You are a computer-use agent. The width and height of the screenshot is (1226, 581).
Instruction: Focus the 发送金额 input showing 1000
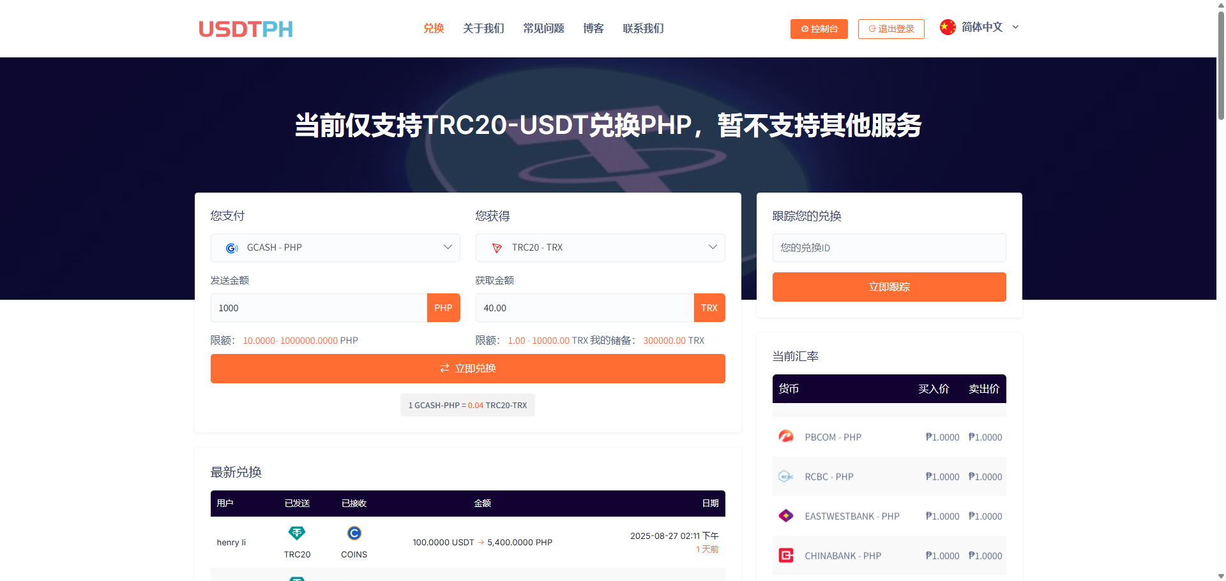(319, 308)
